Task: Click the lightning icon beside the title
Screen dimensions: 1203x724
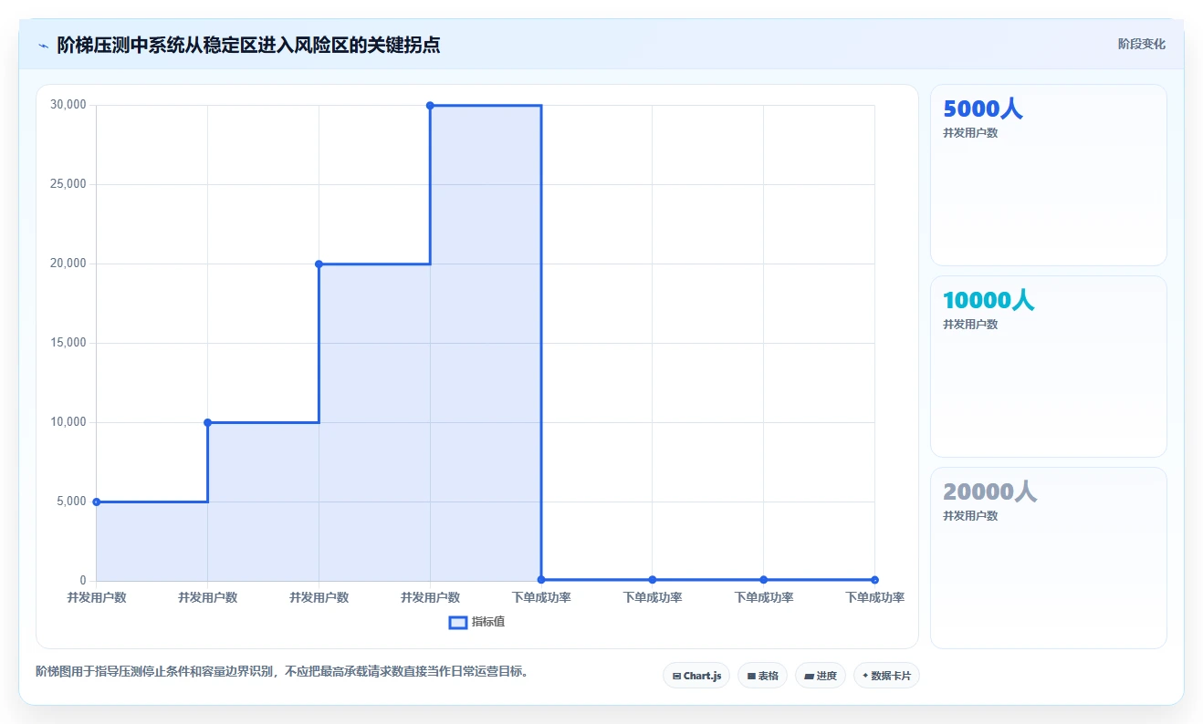Action: pos(43,45)
